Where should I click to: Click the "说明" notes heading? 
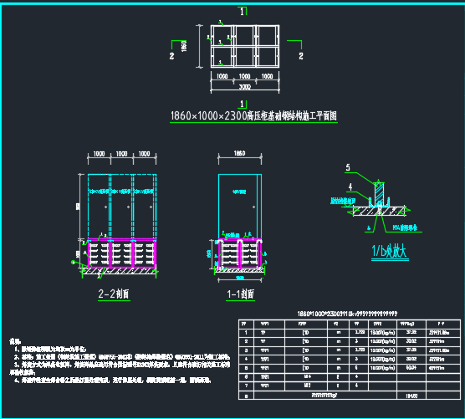click(x=15, y=341)
